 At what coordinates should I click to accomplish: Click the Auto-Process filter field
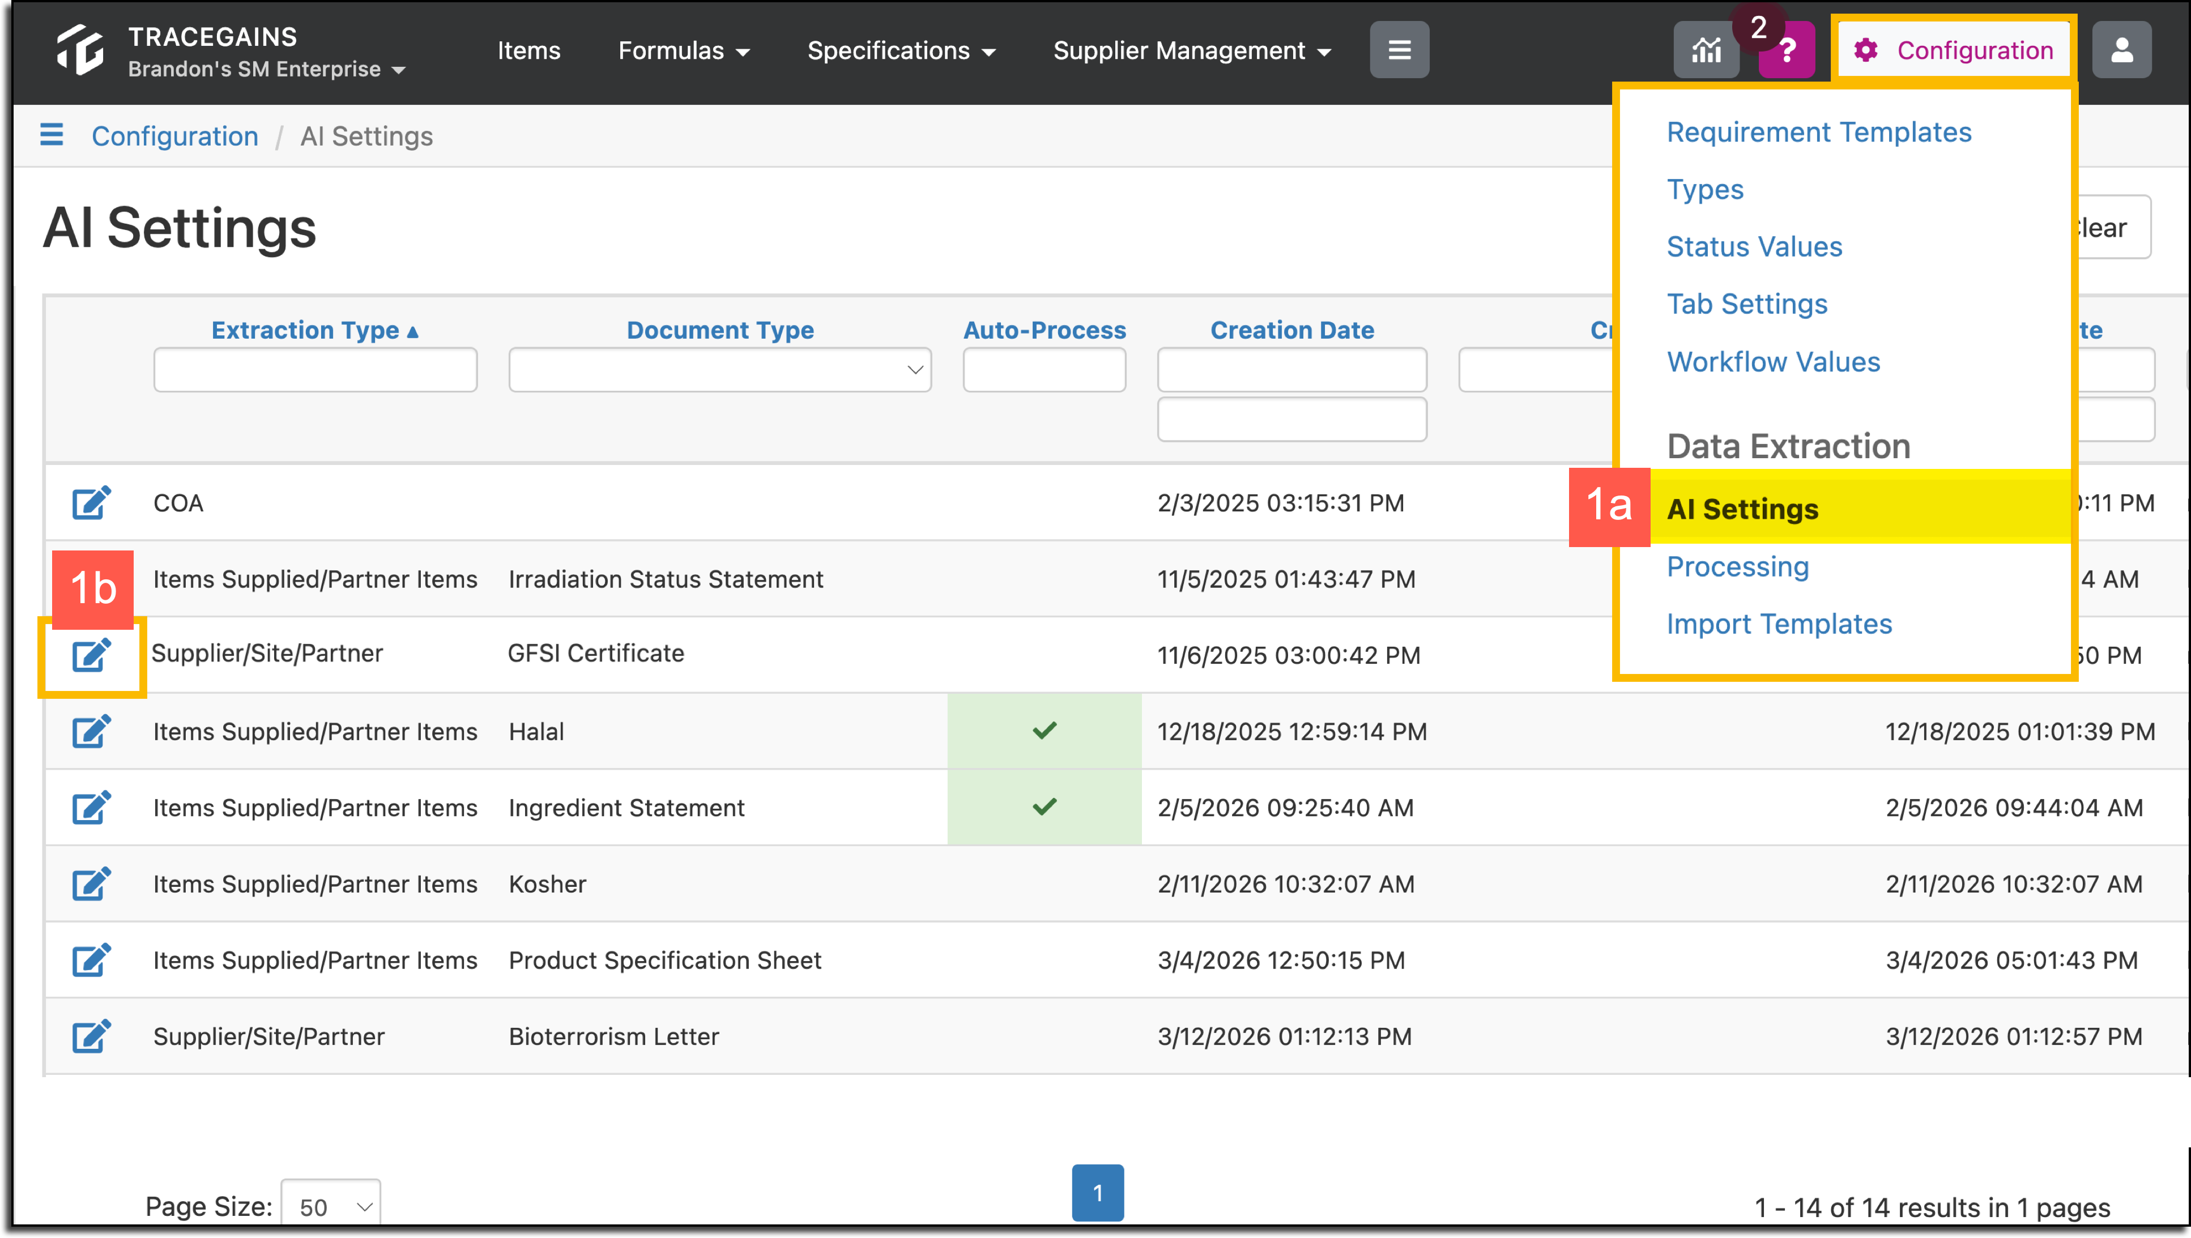[1043, 369]
